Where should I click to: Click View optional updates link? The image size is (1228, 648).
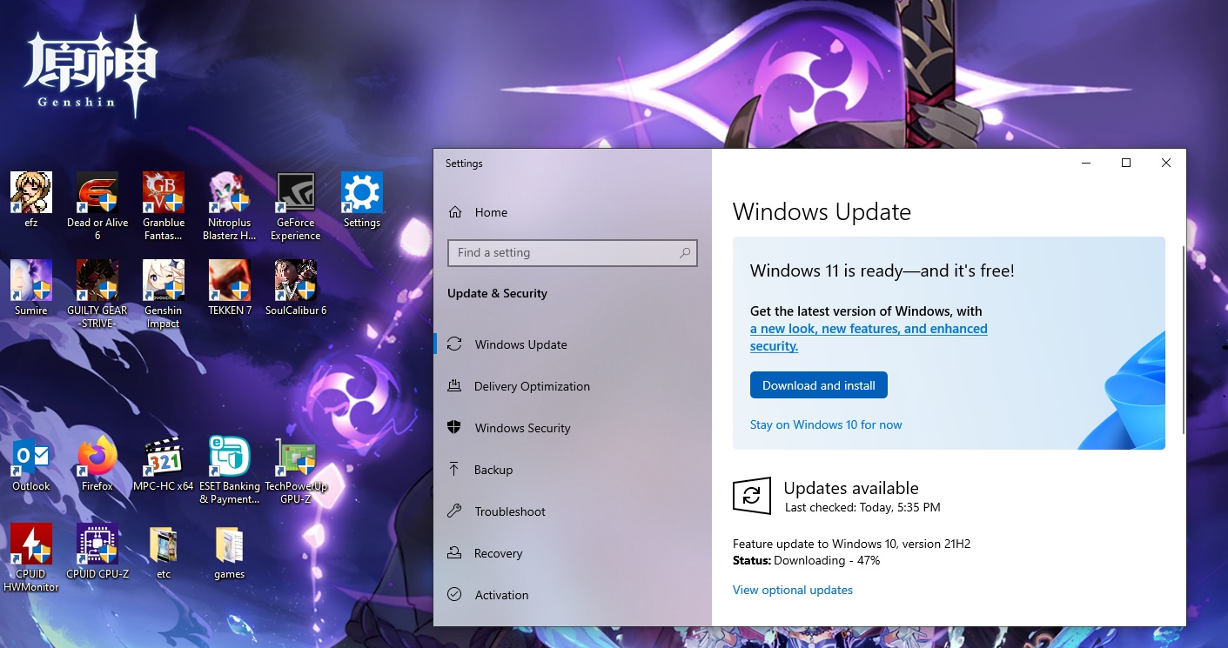[793, 590]
